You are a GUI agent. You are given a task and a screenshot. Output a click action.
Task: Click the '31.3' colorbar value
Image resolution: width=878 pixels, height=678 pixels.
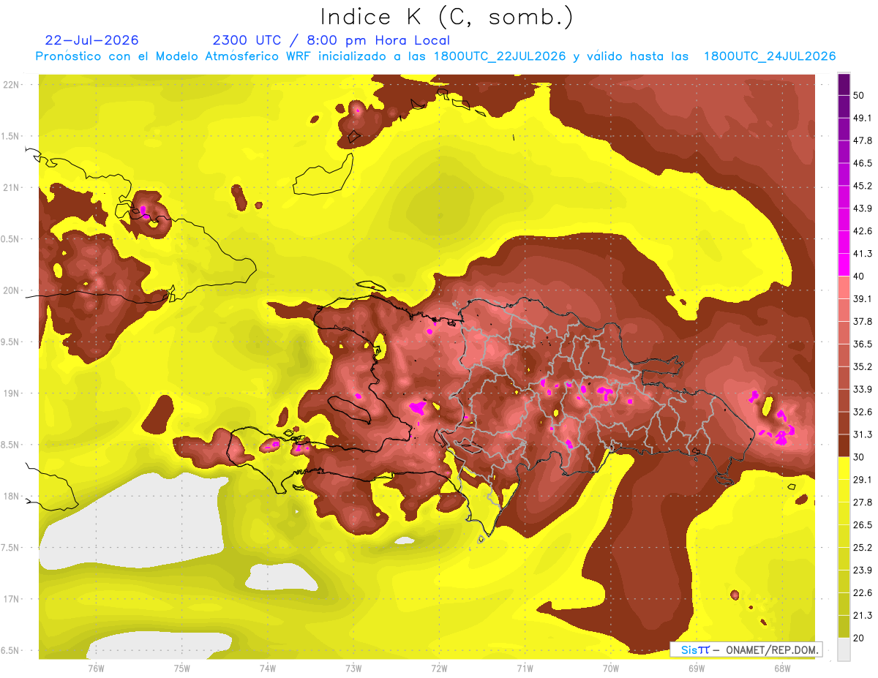(x=863, y=434)
